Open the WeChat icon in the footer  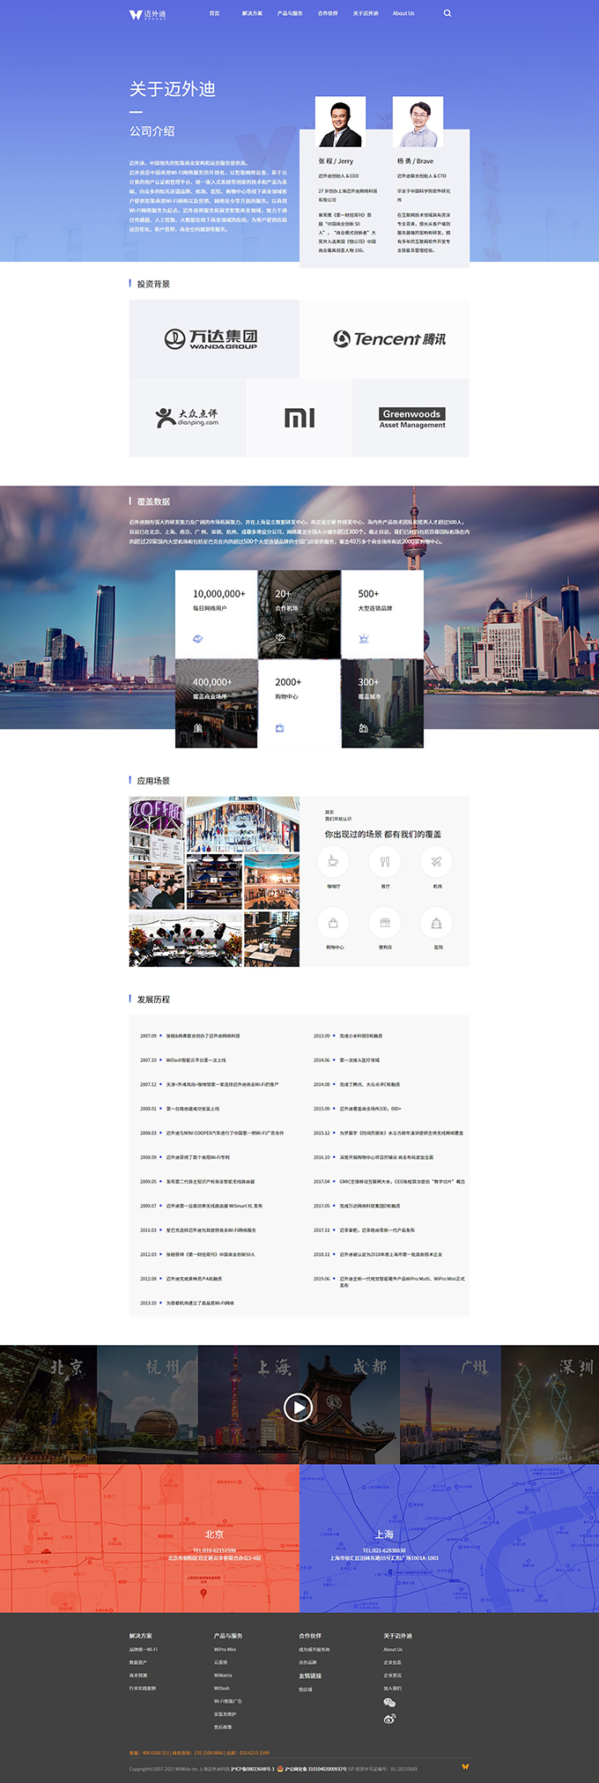[x=389, y=1702]
